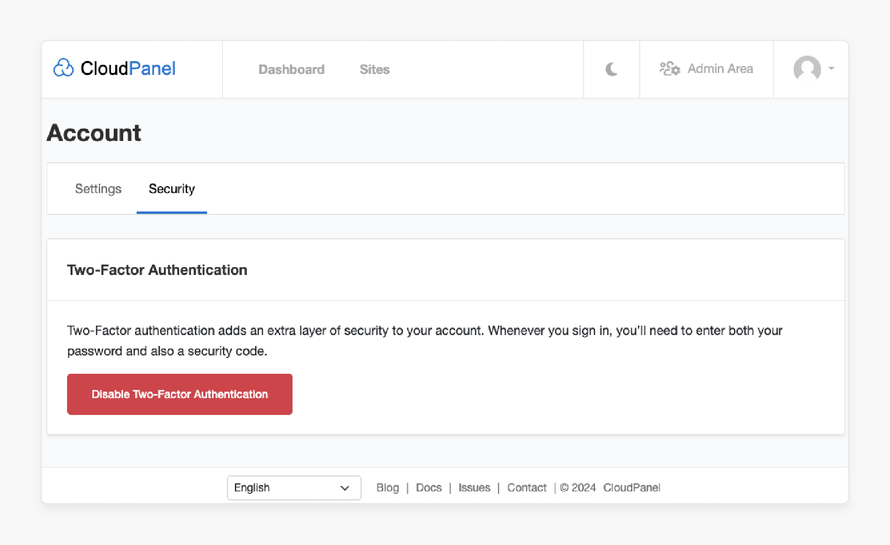Expand the profile dropdown caret
Image resolution: width=890 pixels, height=545 pixels.
point(831,68)
